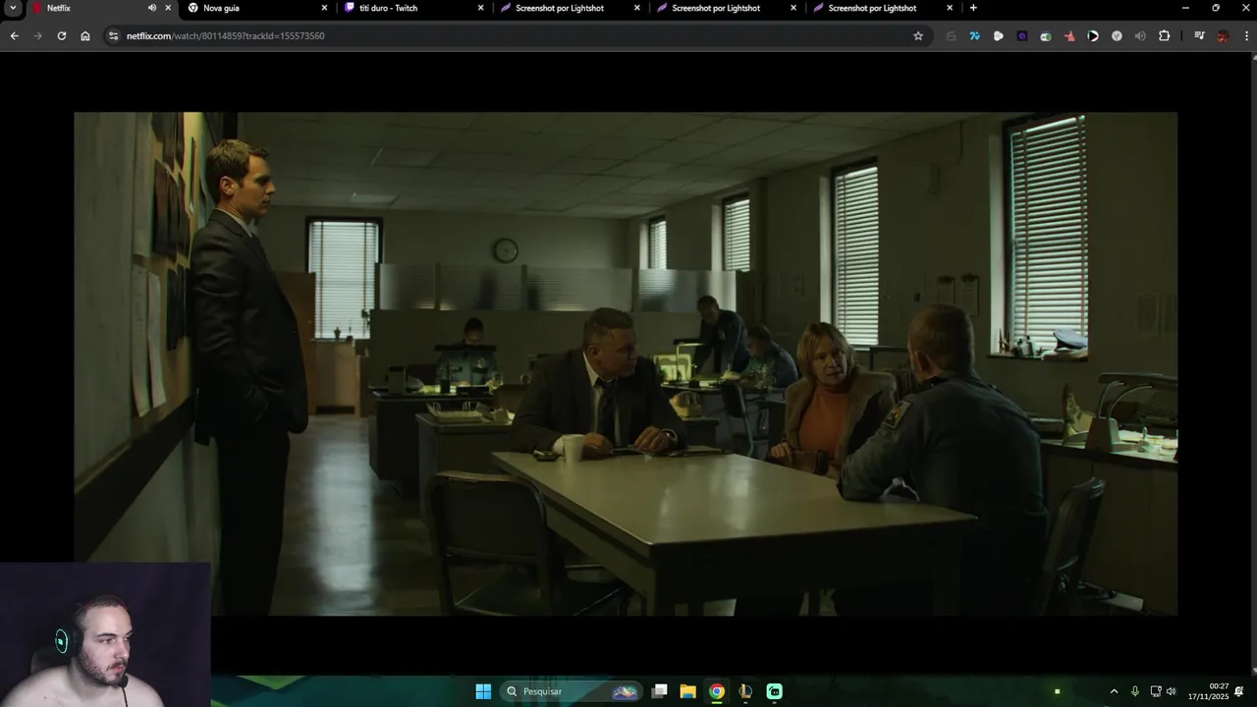
Task: Mute the Netflix tab audio icon
Action: click(151, 8)
